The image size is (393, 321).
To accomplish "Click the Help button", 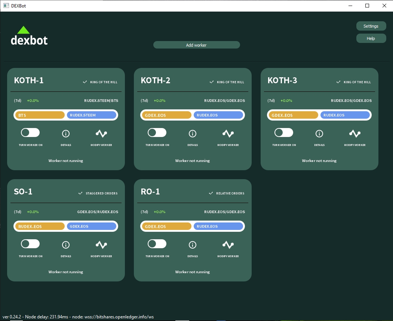I will point(371,38).
